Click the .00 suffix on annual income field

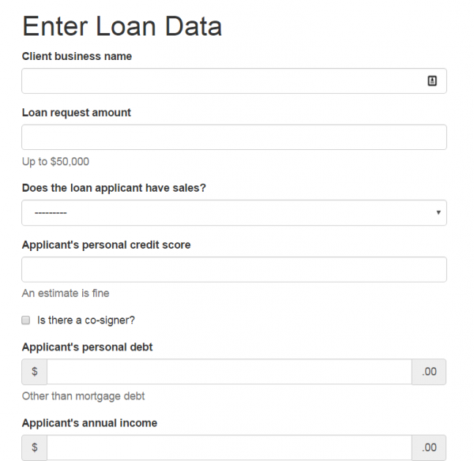pos(429,448)
